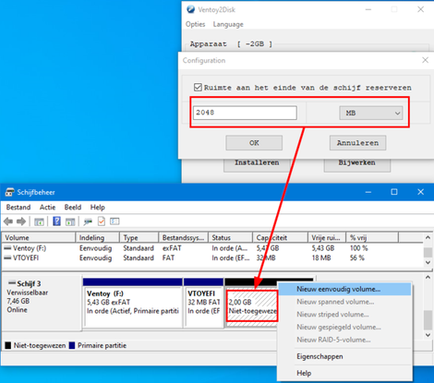This screenshot has width=434, height=383.
Task: Click the blue Primaire partitie legend swatch
Action: [72, 345]
